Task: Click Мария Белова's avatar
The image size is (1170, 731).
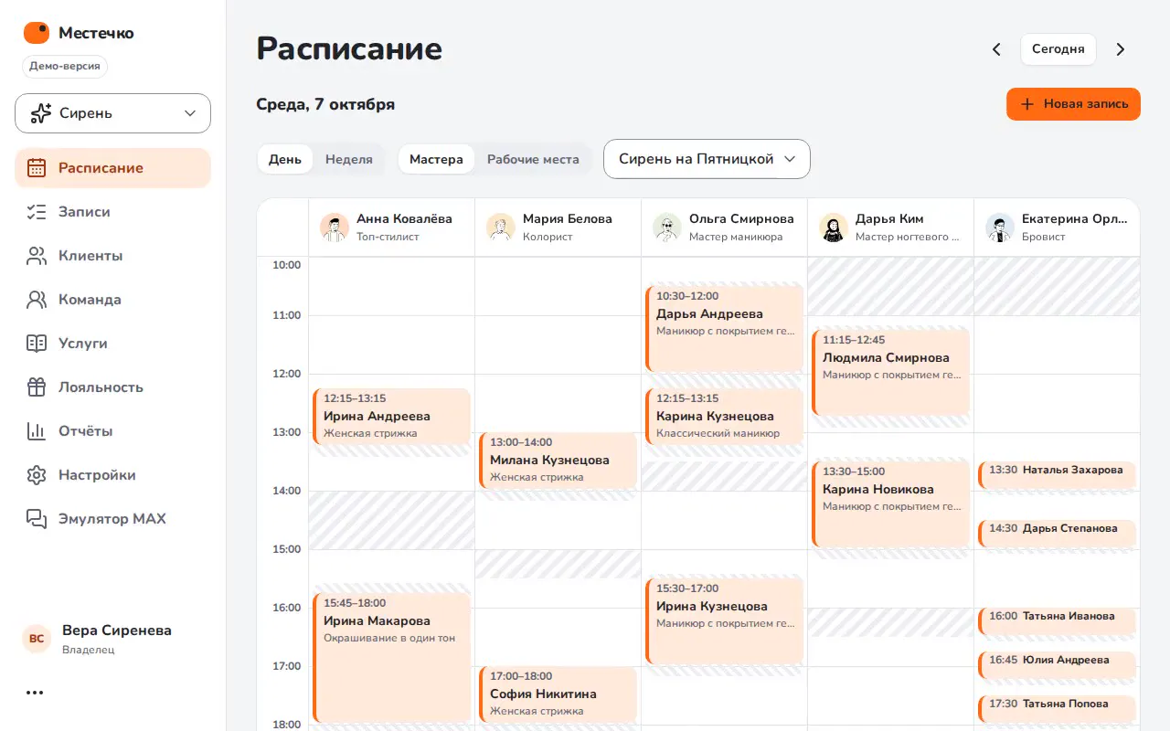Action: [x=501, y=228]
